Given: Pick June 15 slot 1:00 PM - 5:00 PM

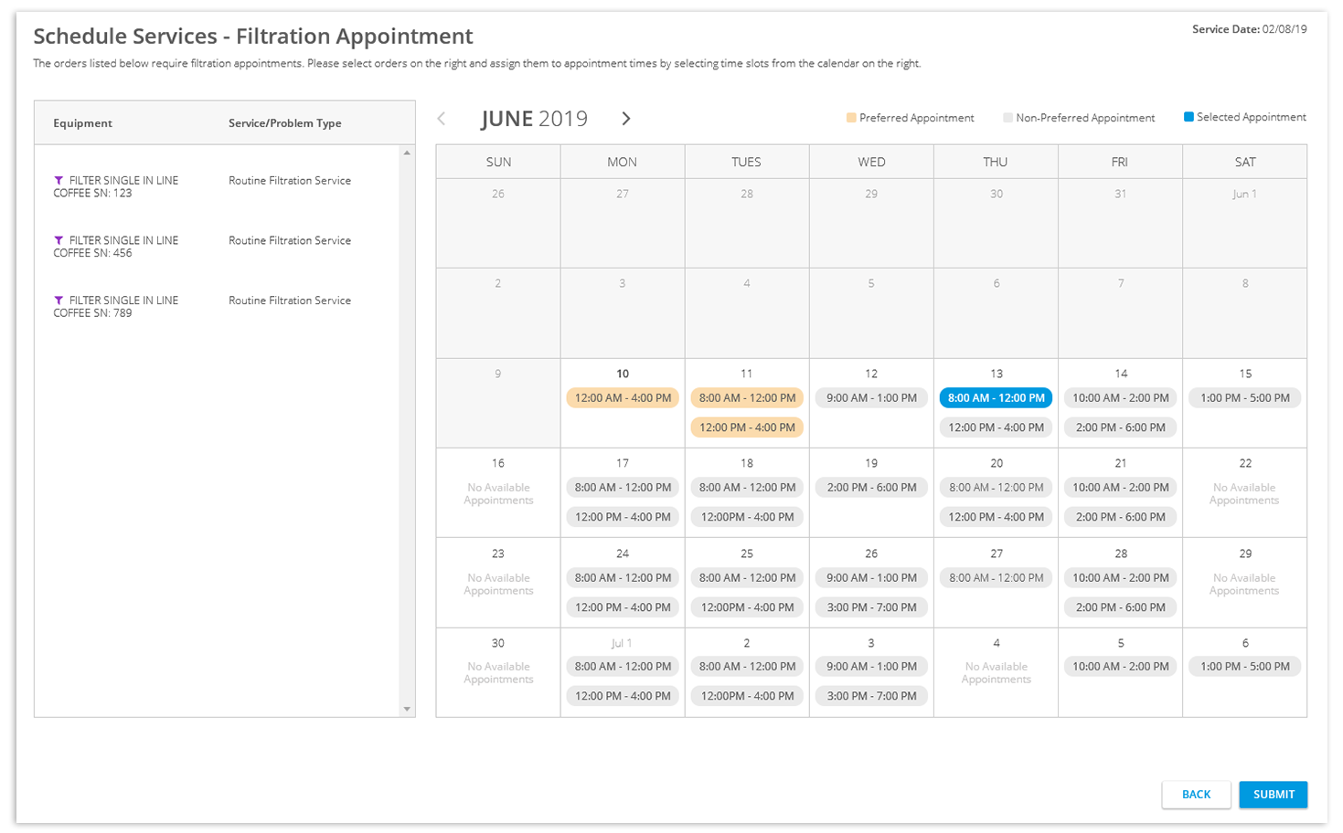Looking at the screenshot, I should [x=1244, y=398].
